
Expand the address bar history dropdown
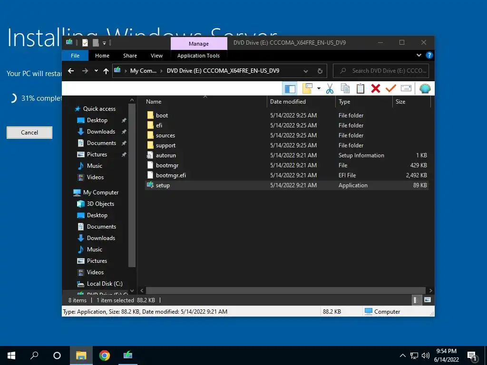pos(306,71)
